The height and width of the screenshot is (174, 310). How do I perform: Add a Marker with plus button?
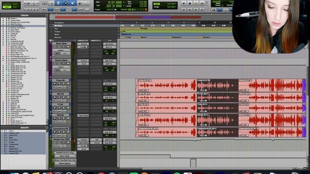coord(119,38)
